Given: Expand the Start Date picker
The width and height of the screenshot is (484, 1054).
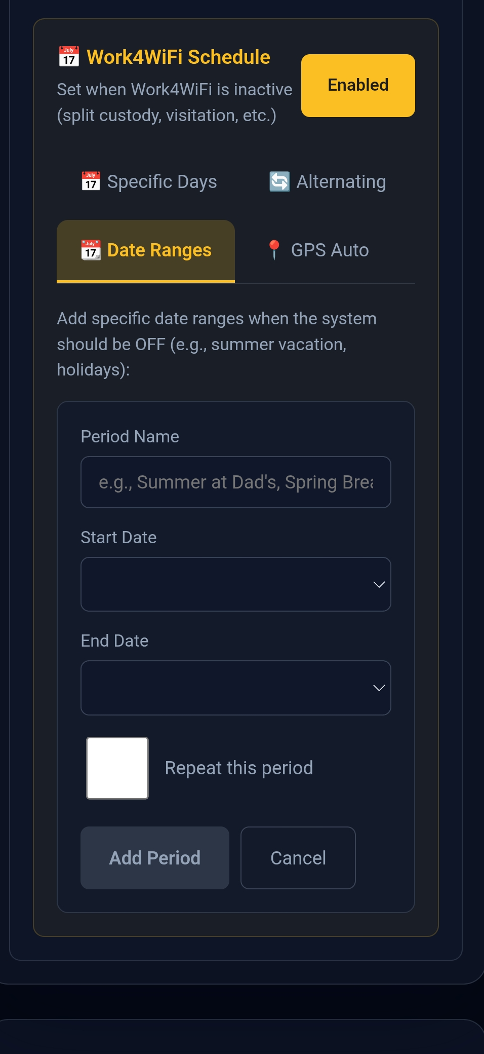Looking at the screenshot, I should (235, 584).
